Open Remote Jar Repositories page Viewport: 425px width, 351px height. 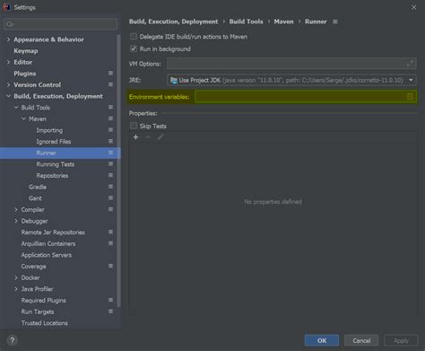pos(53,233)
